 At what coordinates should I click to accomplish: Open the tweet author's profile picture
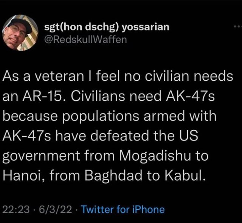20,33
